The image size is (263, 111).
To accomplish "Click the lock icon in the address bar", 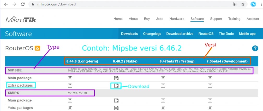I will click(x=34, y=4).
